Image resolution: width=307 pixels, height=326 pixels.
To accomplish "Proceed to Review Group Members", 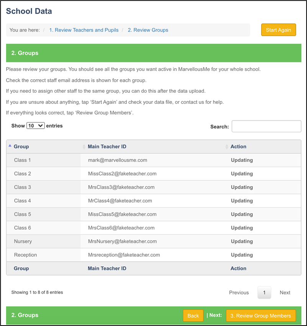I will [261, 316].
